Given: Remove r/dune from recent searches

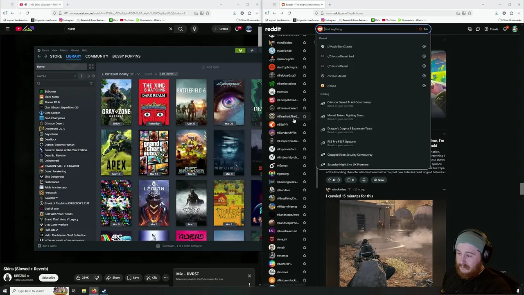Looking at the screenshot, I should [x=424, y=86].
